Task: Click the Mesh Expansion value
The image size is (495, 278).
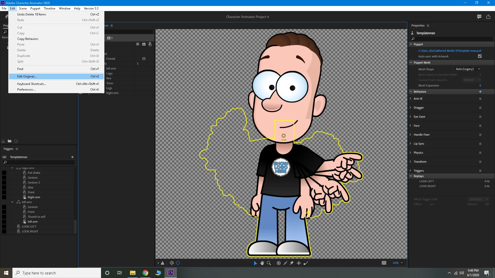Action: click(480, 85)
